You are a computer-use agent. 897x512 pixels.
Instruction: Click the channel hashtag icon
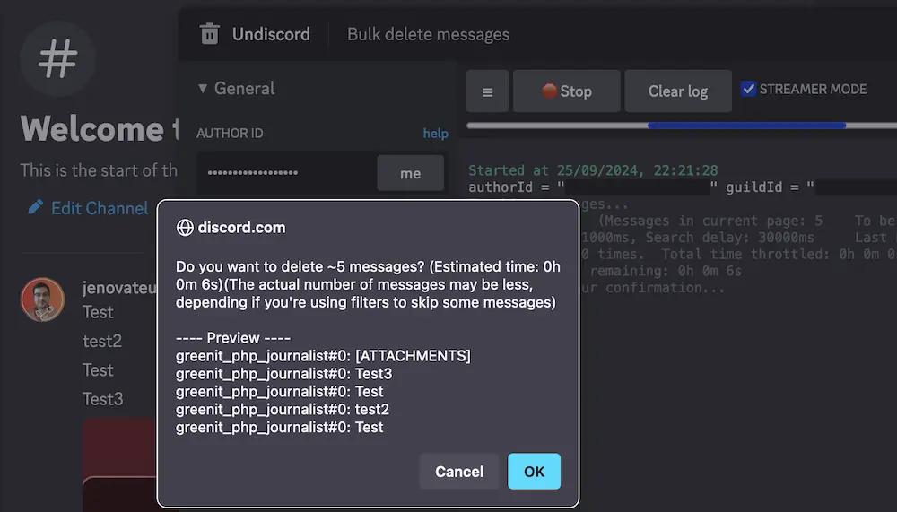point(57,58)
